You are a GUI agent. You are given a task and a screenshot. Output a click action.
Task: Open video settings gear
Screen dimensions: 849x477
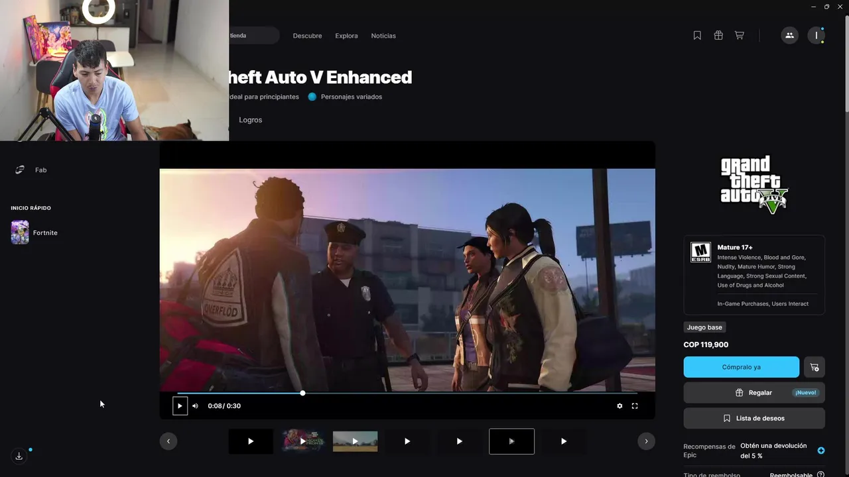click(x=620, y=406)
